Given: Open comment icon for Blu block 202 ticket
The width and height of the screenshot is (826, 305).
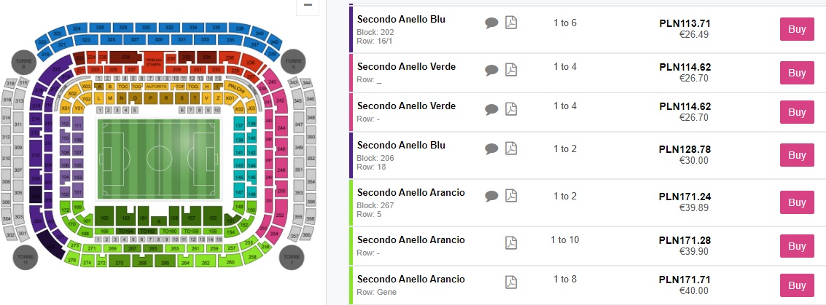Looking at the screenshot, I should [x=491, y=23].
